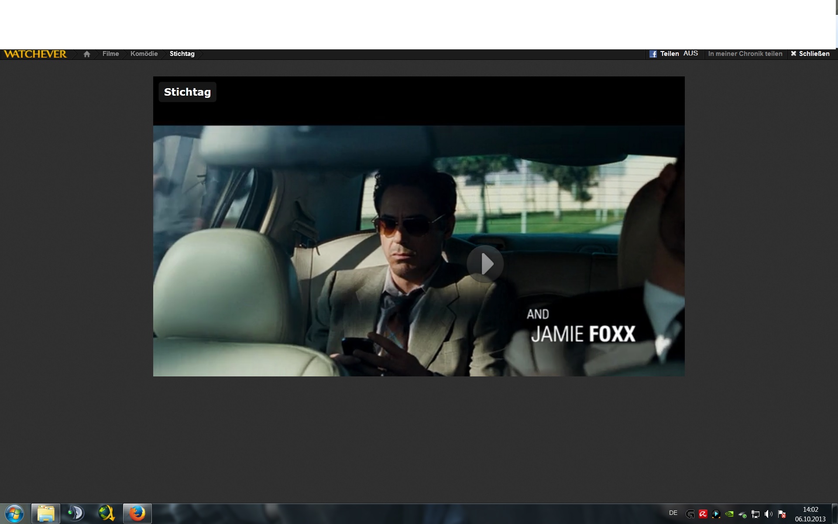Open Windows Start menu

[14, 513]
